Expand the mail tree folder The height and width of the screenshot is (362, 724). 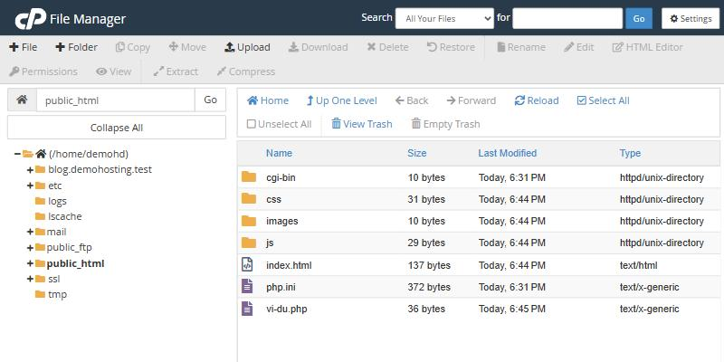[x=30, y=232]
